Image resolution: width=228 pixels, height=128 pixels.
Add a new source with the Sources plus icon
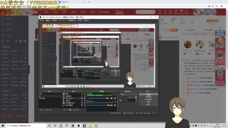coord(64,110)
